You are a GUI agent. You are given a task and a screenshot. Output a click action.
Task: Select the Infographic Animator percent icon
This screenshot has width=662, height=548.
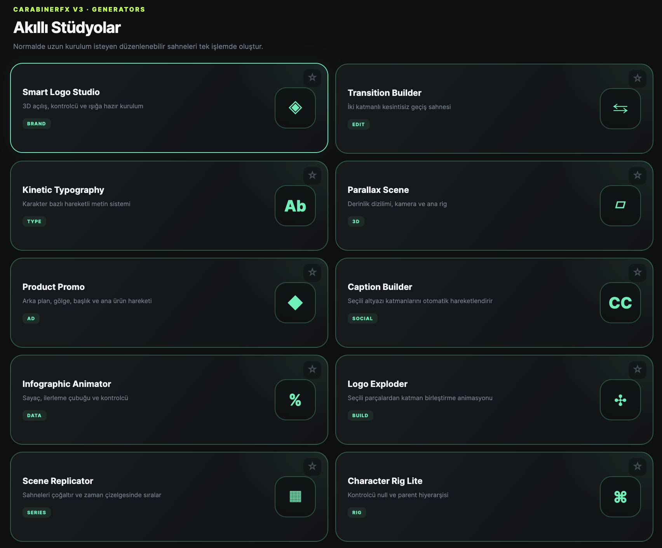pos(295,400)
